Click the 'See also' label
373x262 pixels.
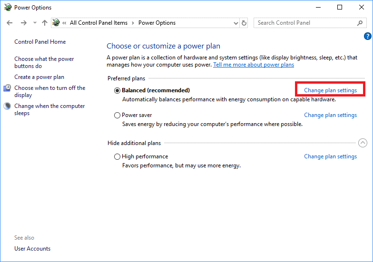[24, 238]
